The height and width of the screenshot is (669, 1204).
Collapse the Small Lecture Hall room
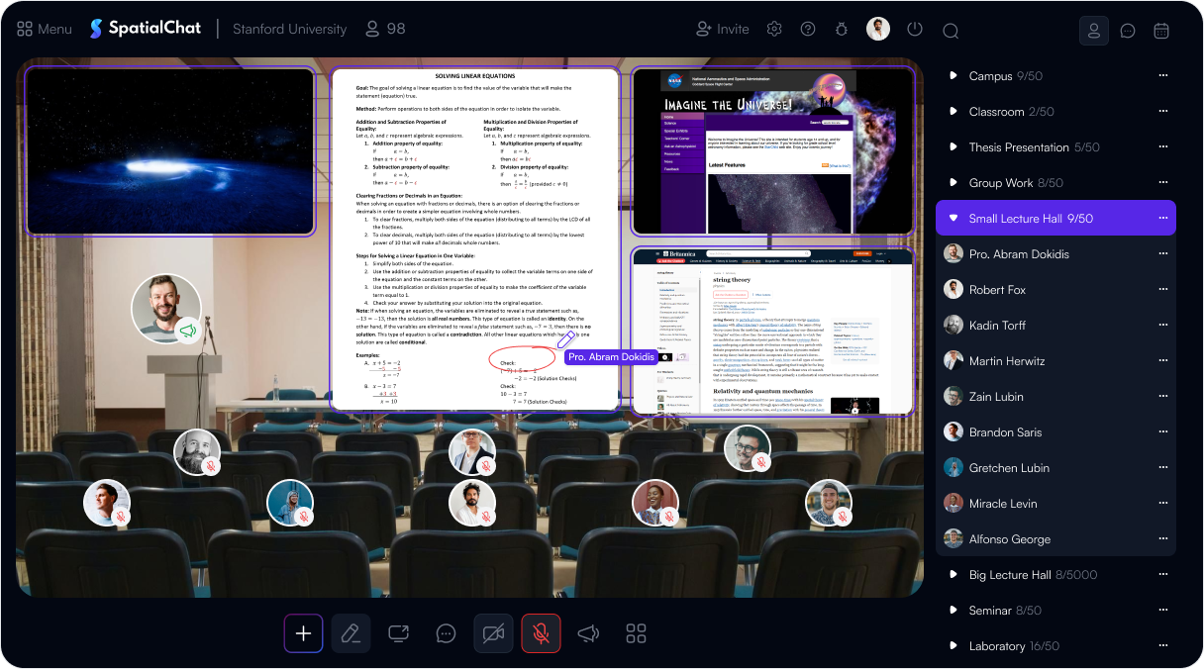[x=953, y=218]
